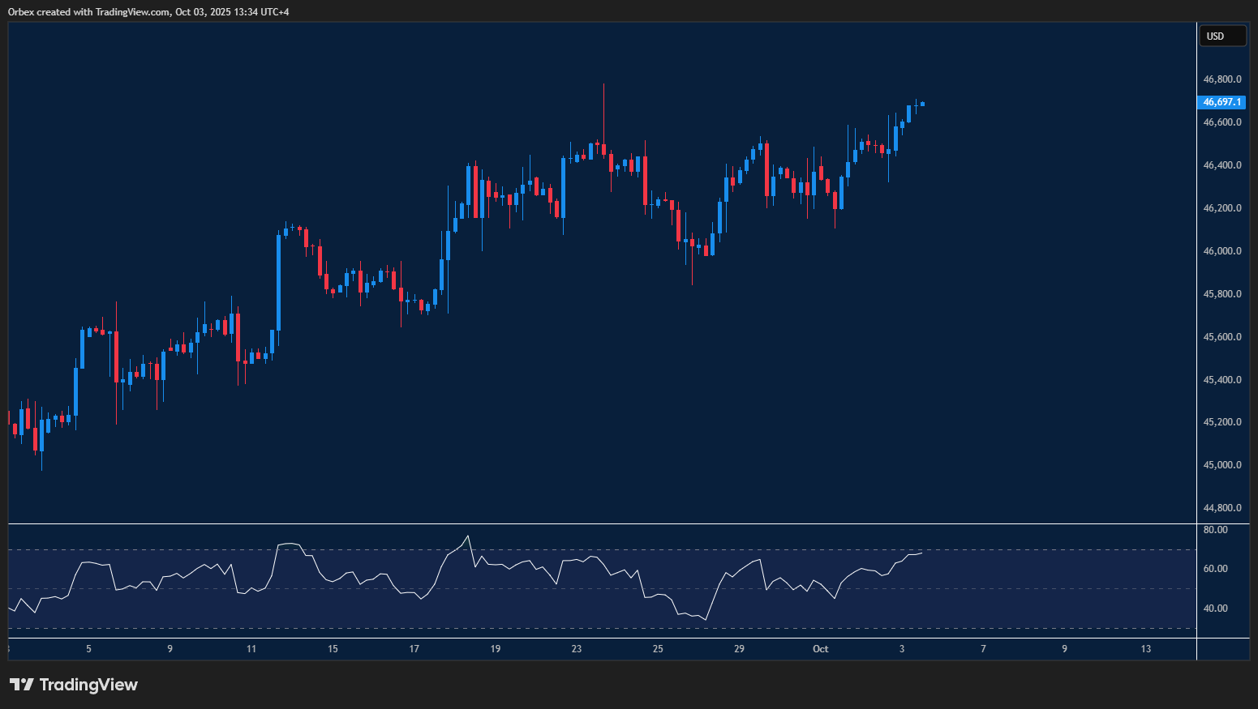Click the Oct label on the date axis
Screen dimensions: 1258x709
click(820, 649)
